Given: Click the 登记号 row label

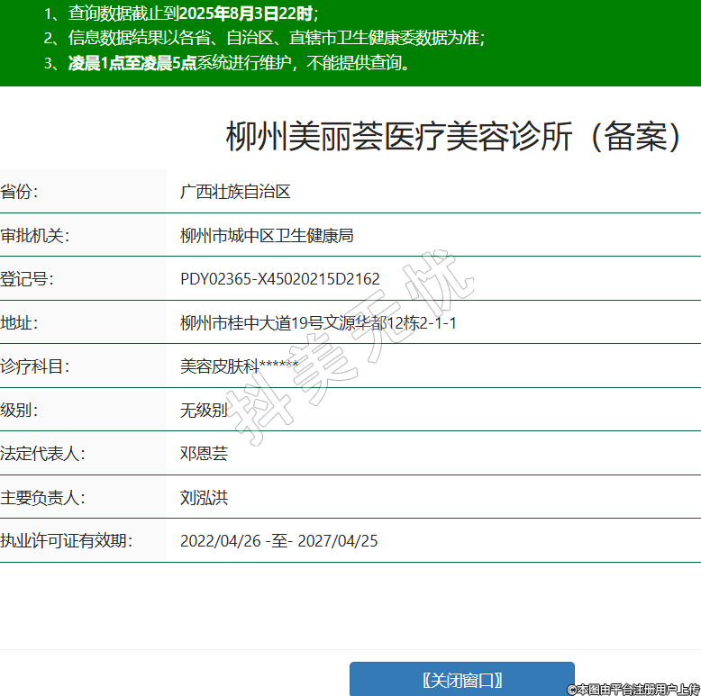Looking at the screenshot, I should [27, 279].
